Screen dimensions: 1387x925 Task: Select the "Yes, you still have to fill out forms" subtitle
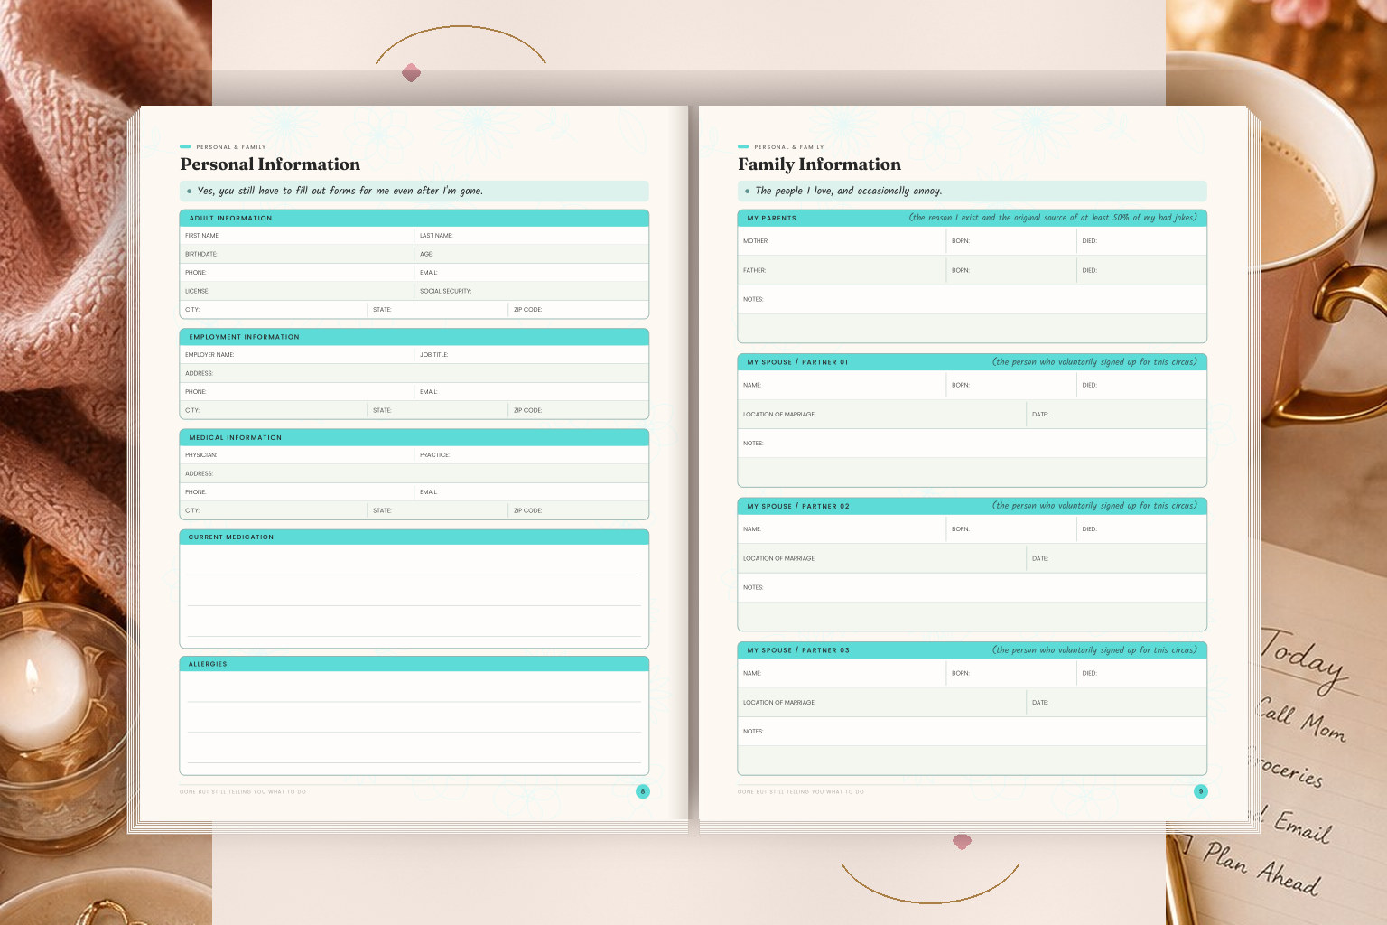[340, 191]
